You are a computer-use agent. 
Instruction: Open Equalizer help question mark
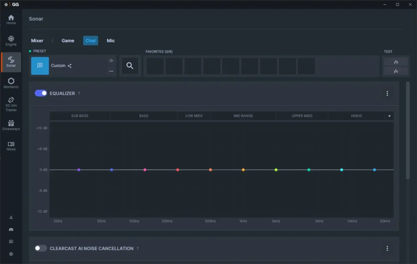click(79, 93)
